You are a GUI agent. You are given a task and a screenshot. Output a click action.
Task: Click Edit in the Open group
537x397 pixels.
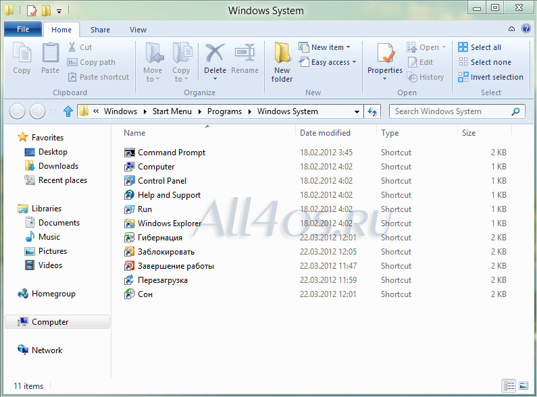click(421, 62)
